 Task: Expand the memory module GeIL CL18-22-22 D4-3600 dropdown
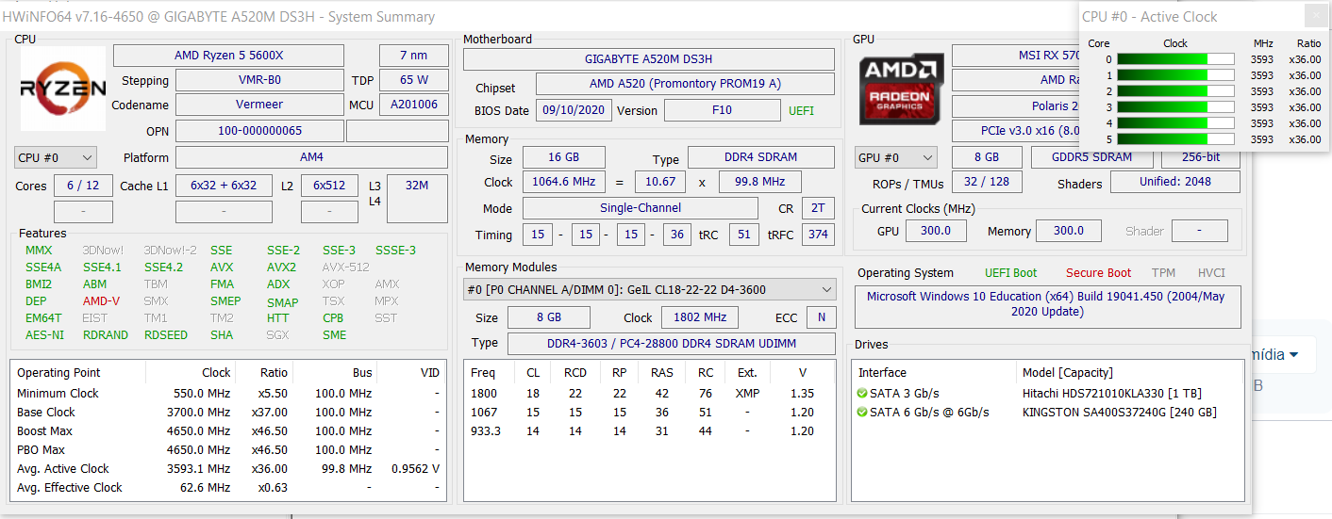point(650,290)
